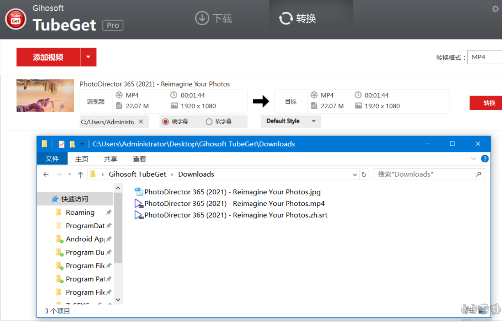Viewport: 502px width, 322px height.
Task: Select the Photos.jpg file
Action: [x=228, y=192]
